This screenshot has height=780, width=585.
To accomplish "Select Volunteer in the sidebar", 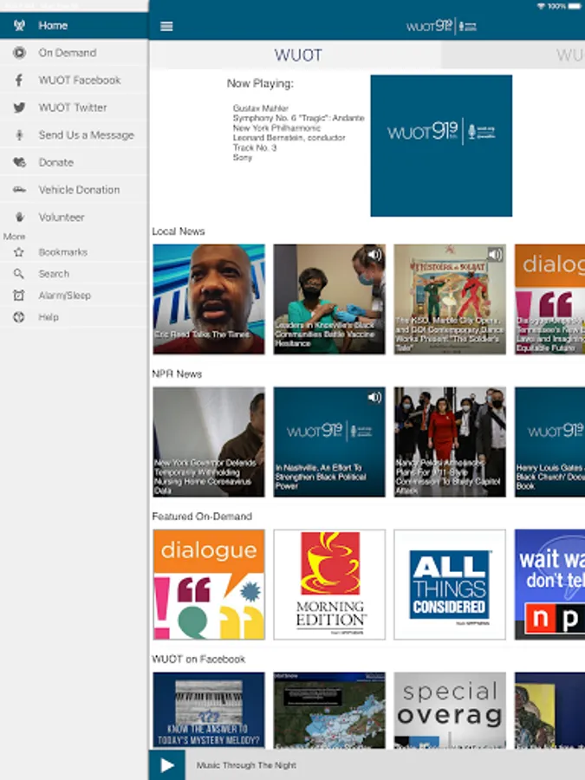I will coord(75,217).
